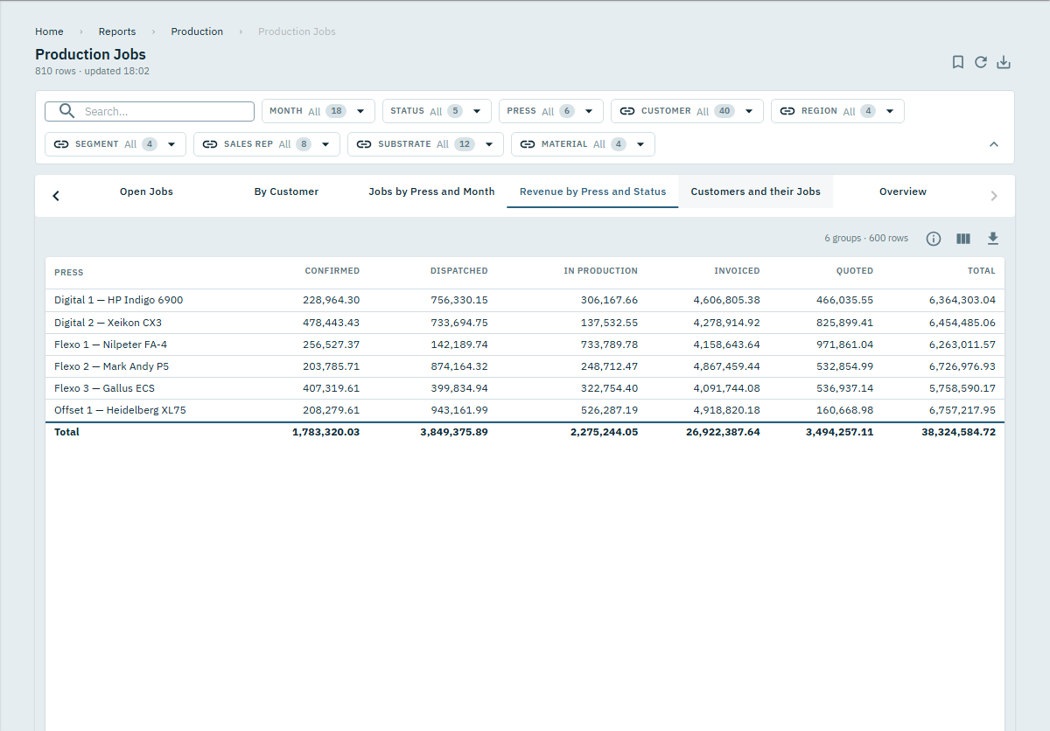
Task: Expand the Sales Rep filter dropdown arrow
Action: (325, 144)
